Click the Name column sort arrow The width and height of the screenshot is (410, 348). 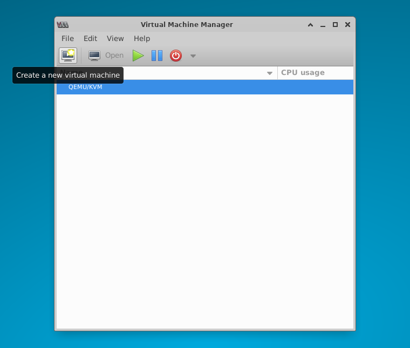tap(270, 73)
